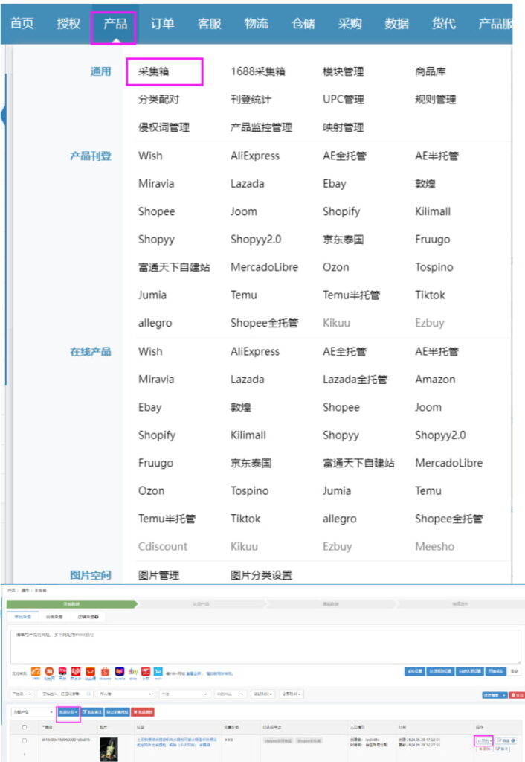
Task: Open the 物流 navigation tab
Action: 256,23
